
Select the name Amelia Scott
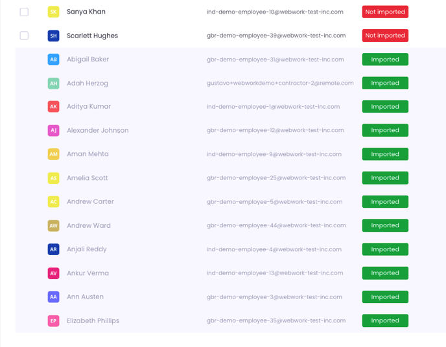[88, 178]
